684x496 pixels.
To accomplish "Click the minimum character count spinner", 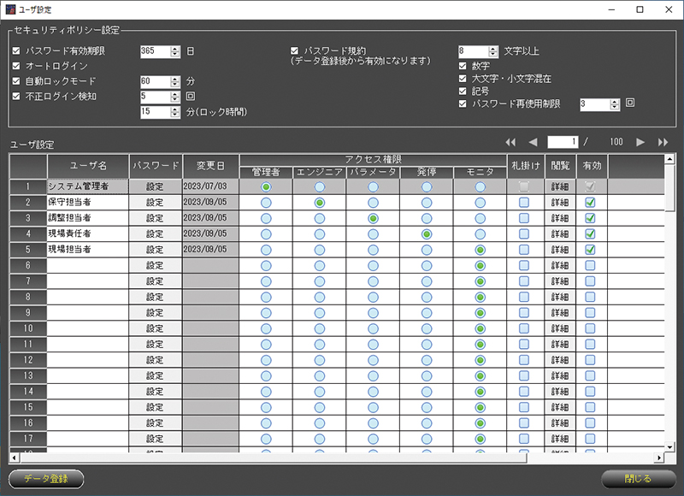I will (x=493, y=51).
